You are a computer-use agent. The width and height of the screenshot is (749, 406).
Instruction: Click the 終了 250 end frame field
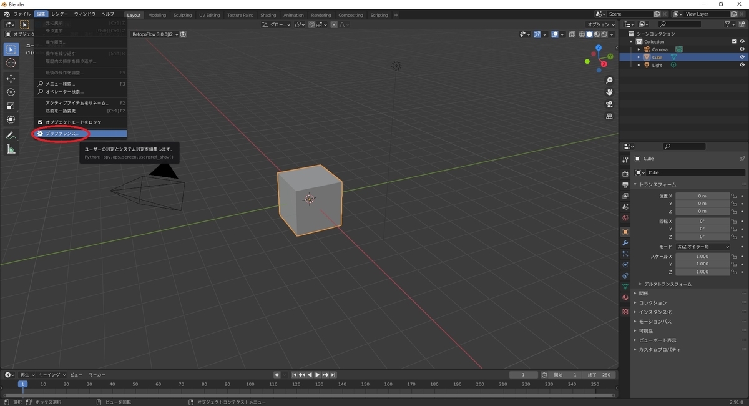[600, 375]
